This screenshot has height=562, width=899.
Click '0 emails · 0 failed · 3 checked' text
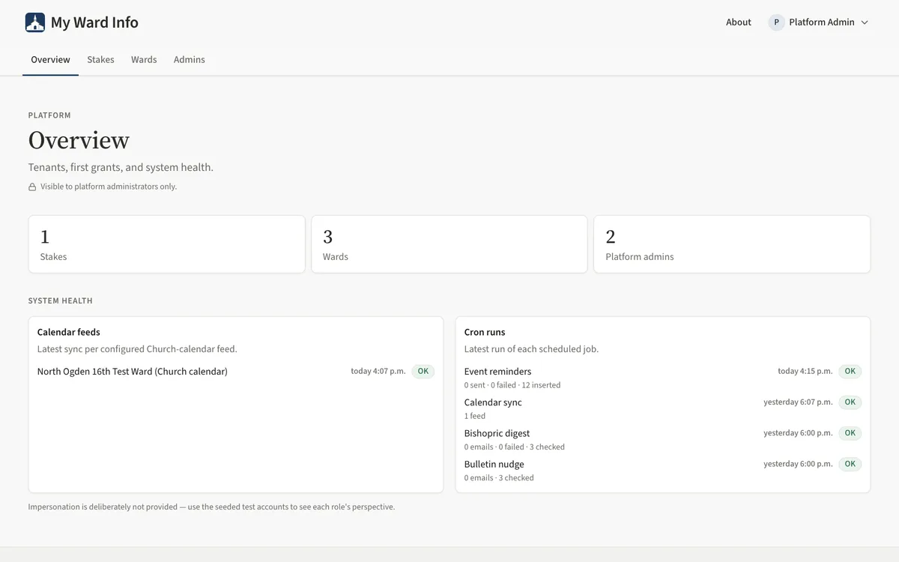tap(515, 447)
